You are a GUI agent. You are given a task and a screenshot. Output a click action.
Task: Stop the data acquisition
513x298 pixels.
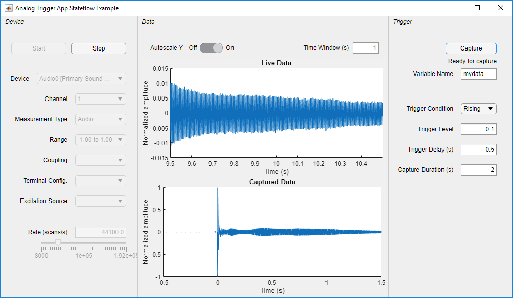click(x=98, y=48)
